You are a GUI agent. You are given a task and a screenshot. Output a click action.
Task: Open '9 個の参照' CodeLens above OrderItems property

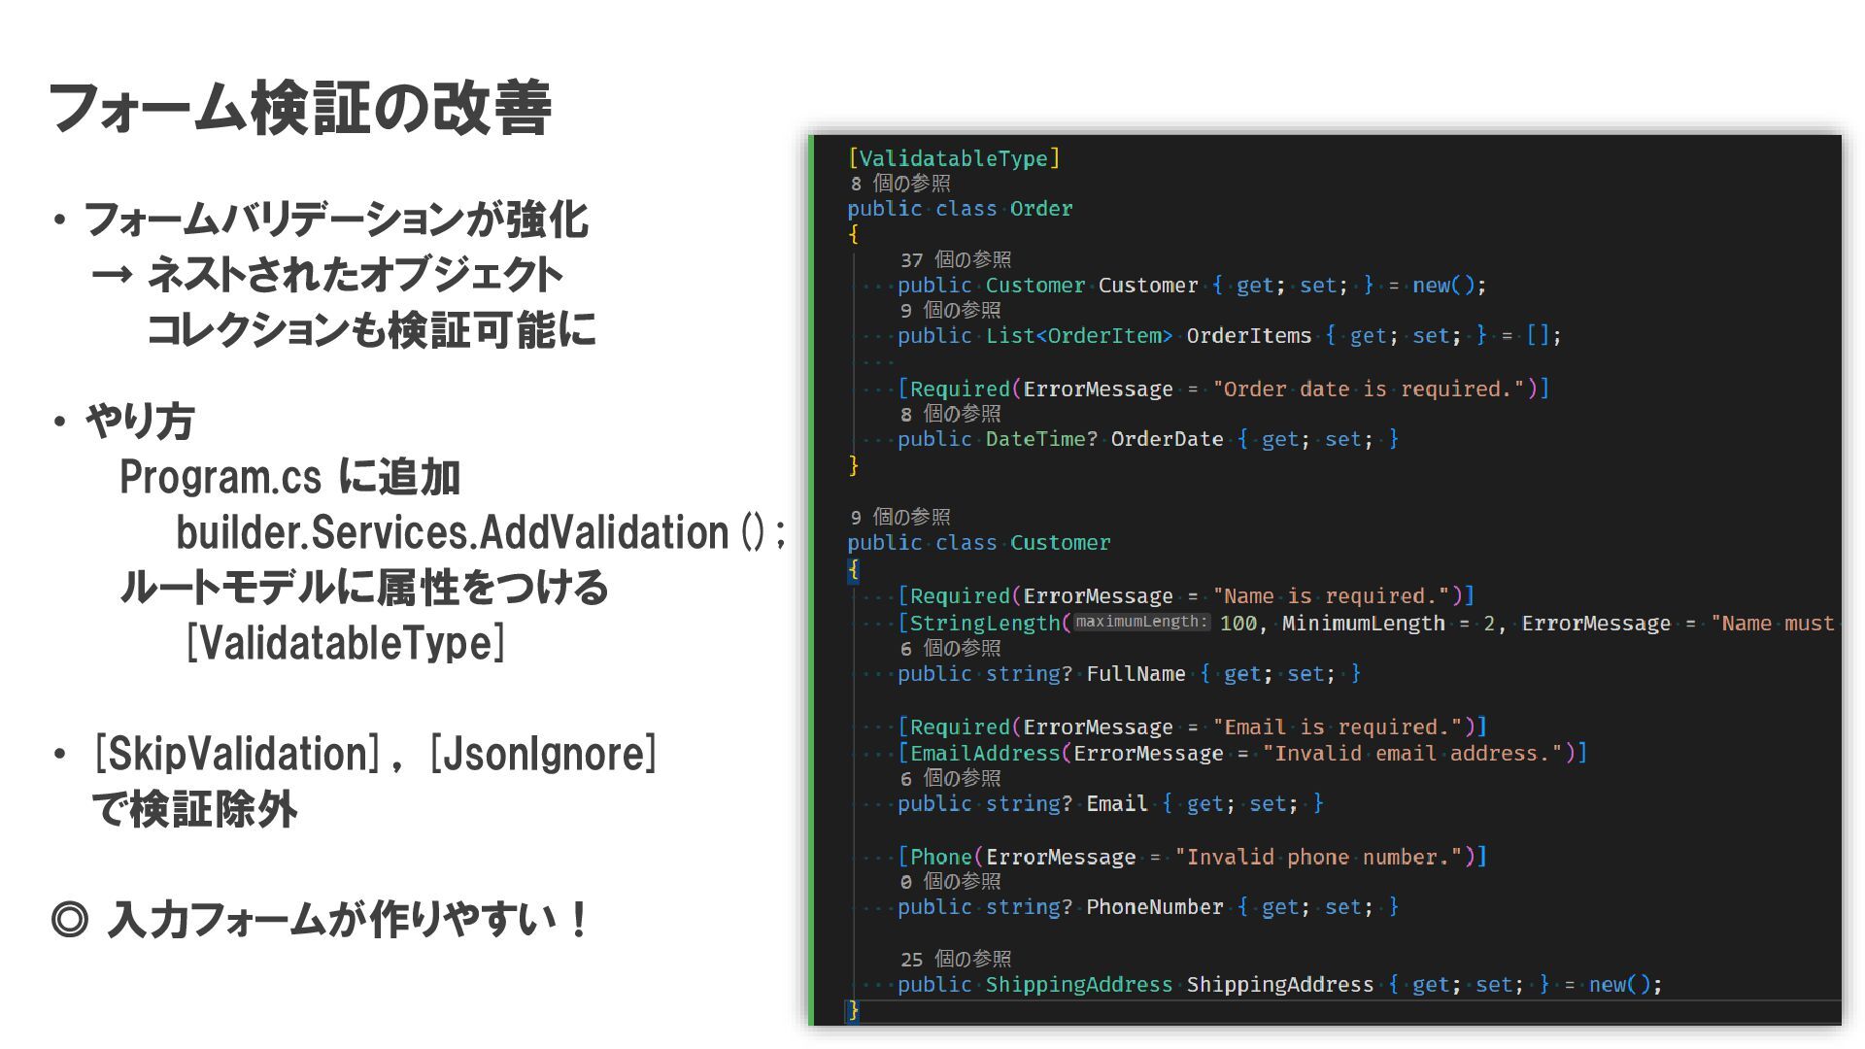[x=949, y=311]
